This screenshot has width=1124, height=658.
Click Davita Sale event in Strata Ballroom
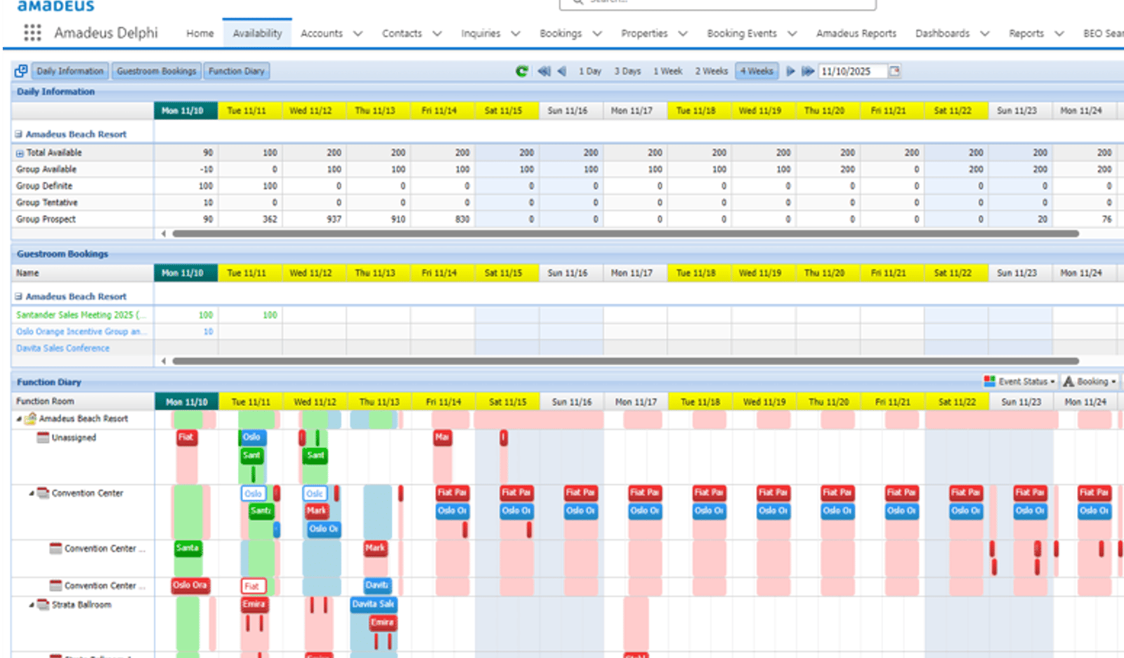[x=374, y=604]
